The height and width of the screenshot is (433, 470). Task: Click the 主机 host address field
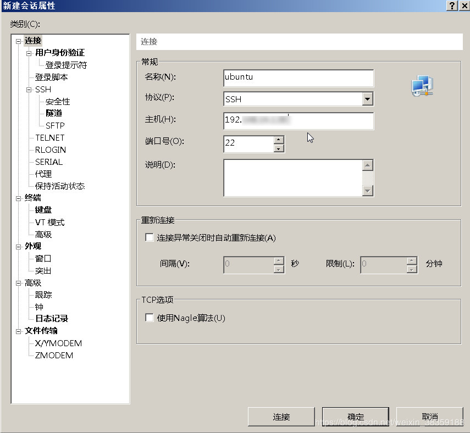point(298,121)
